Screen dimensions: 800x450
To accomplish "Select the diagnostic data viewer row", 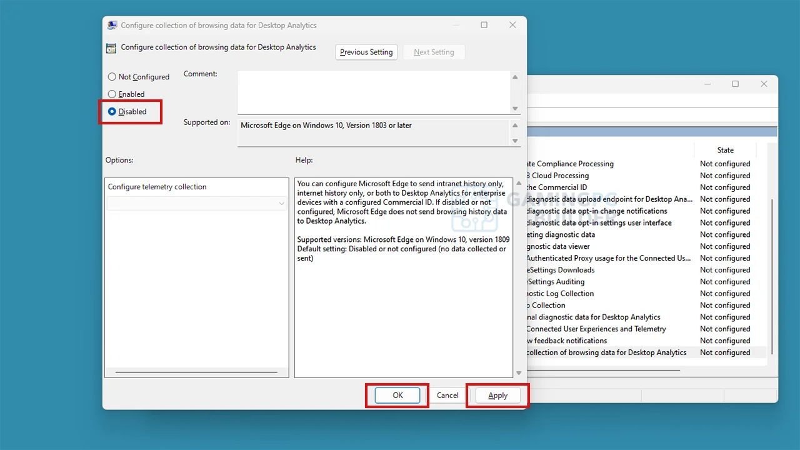I will coord(647,247).
